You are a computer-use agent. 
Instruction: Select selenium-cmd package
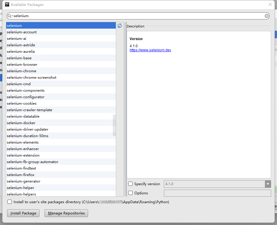[61, 84]
